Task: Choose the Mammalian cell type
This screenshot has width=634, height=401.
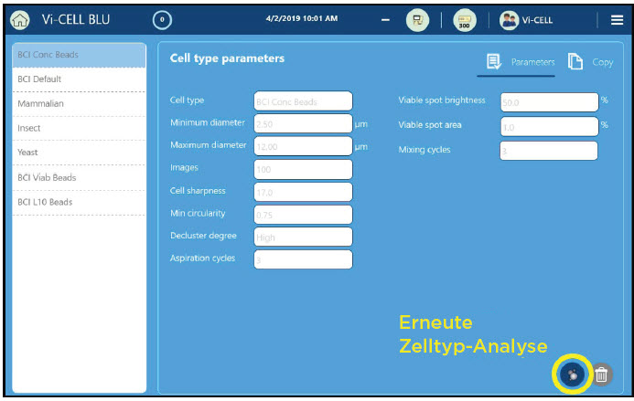Action: pyautogui.click(x=79, y=104)
